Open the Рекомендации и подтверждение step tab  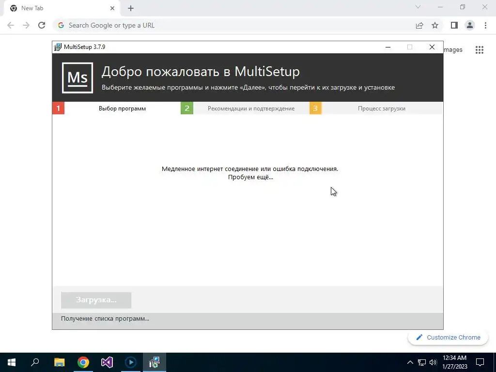pyautogui.click(x=251, y=108)
